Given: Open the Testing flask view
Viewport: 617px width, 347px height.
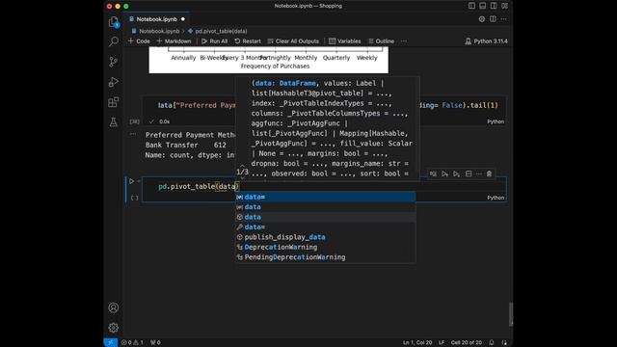Looking at the screenshot, I should pos(114,122).
